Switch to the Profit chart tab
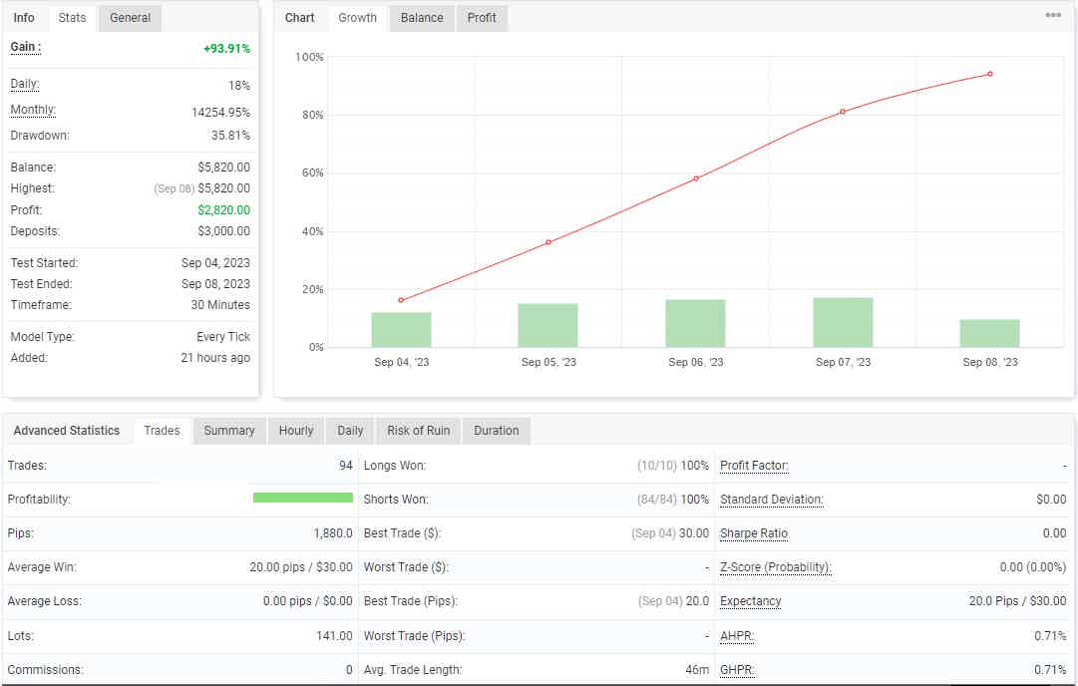This screenshot has height=686, width=1078. [481, 17]
